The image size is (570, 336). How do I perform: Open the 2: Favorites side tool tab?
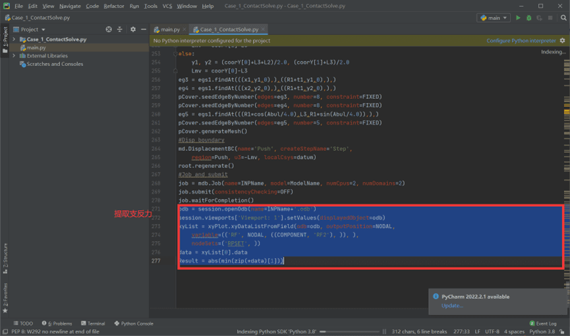pyautogui.click(x=5, y=297)
